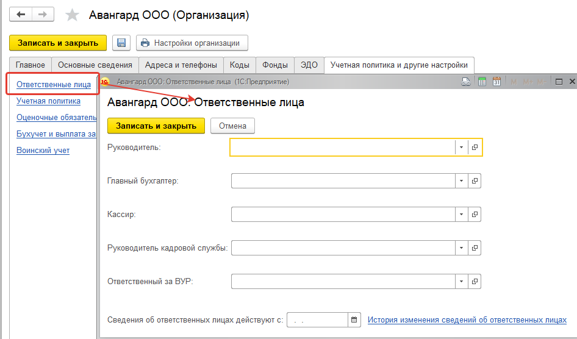This screenshot has height=339, width=577.
Task: Open the calendar icon in dialog titlebar
Action: (496, 81)
